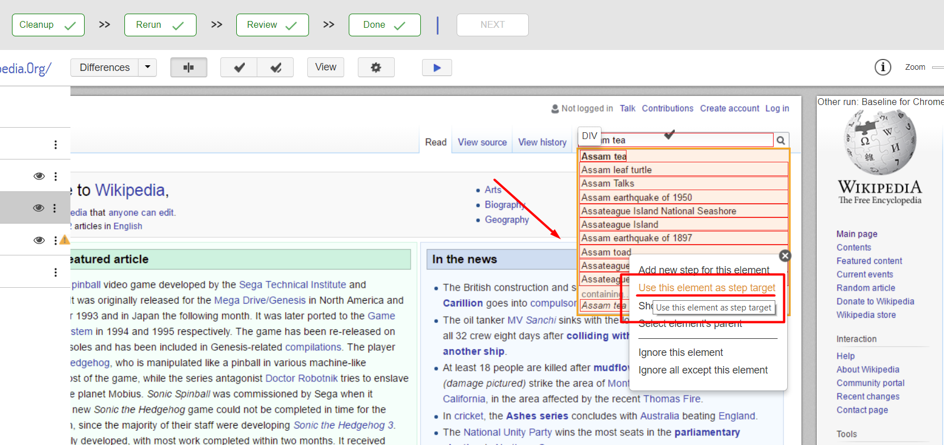Open the Contents sidebar link
The image size is (944, 445).
click(x=854, y=247)
